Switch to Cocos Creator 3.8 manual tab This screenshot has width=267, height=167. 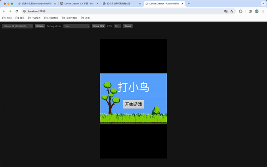tap(79, 4)
